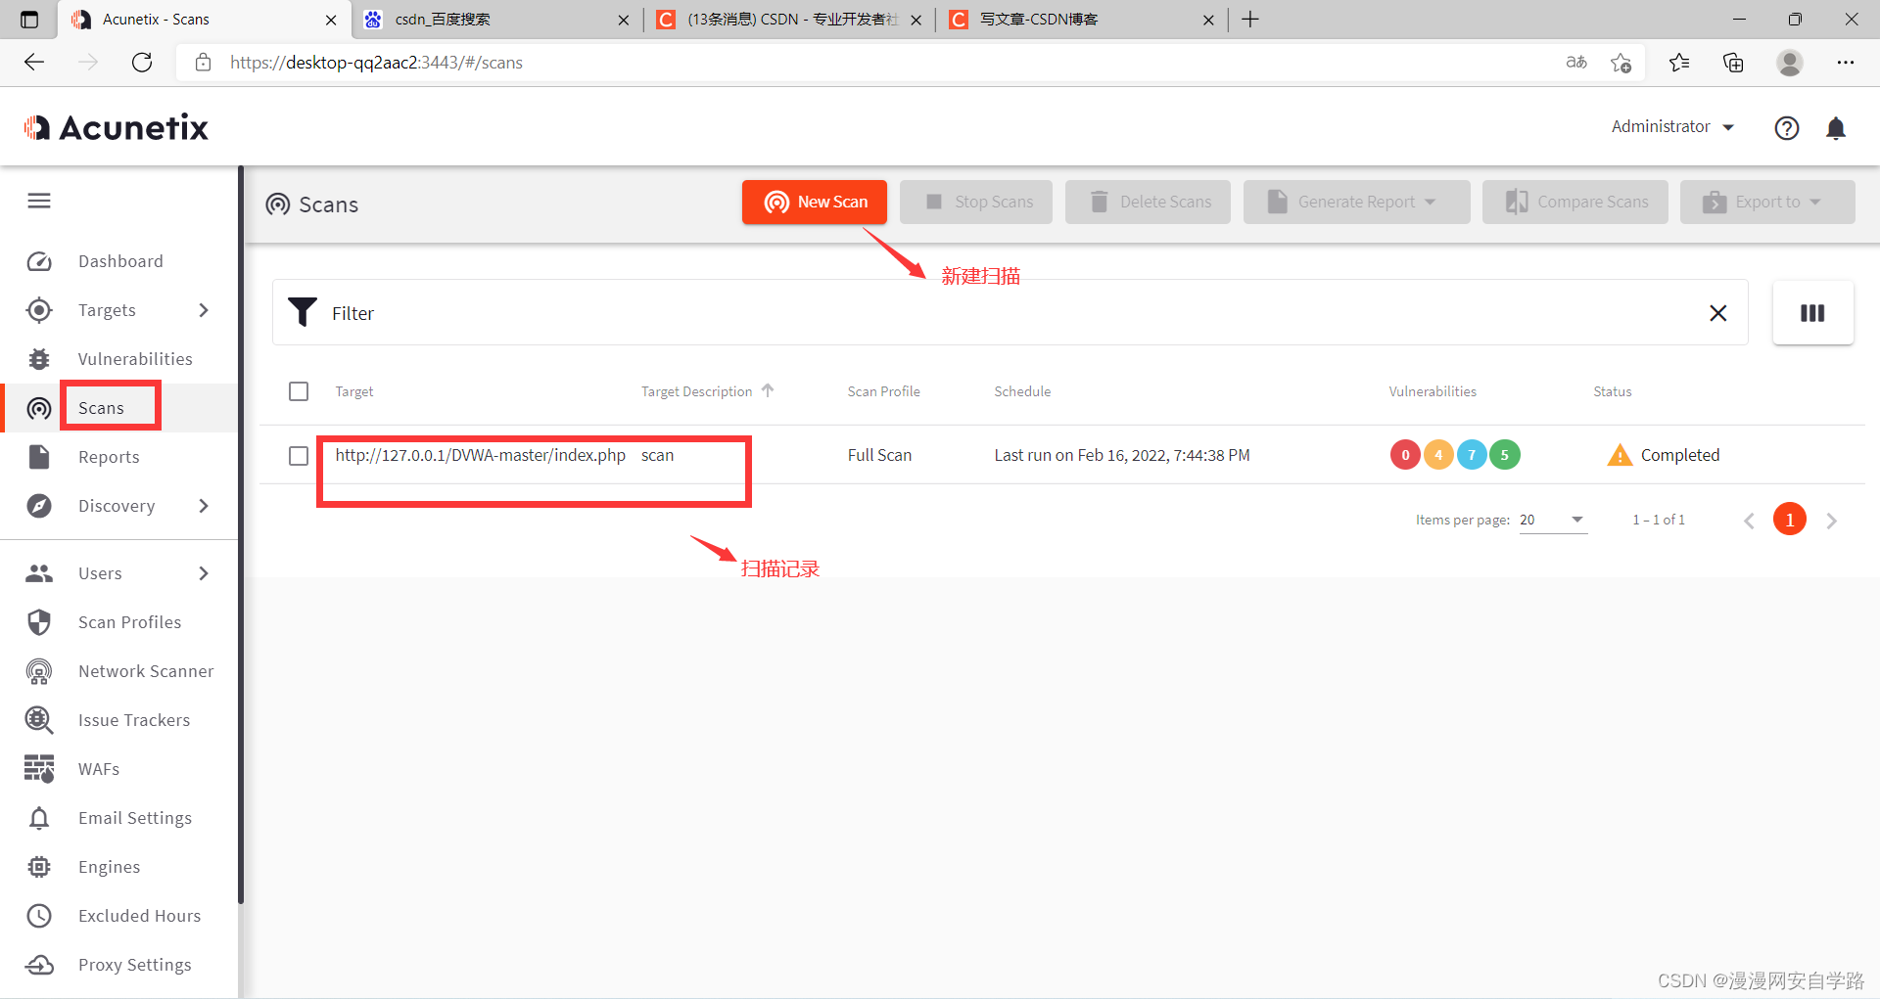Click the Excluded Hours clock icon
This screenshot has height=999, width=1880.
point(39,916)
